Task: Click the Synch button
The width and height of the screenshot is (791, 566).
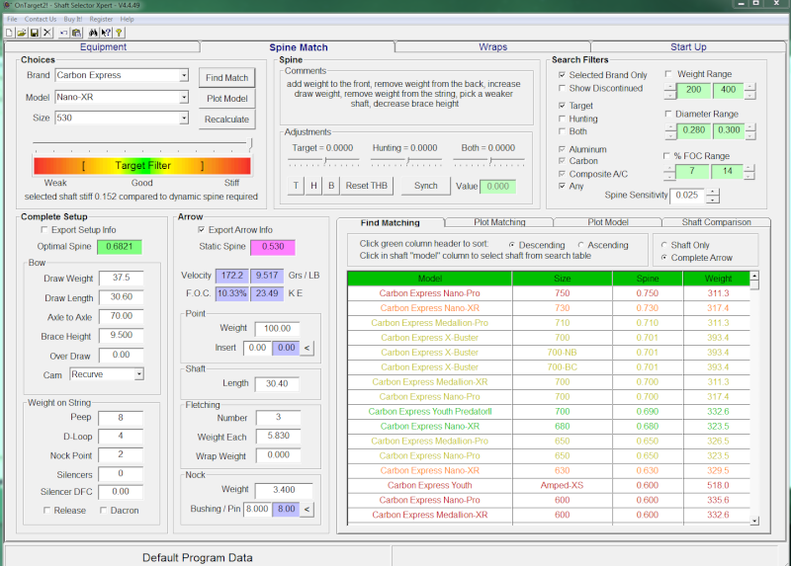Action: pyautogui.click(x=426, y=186)
